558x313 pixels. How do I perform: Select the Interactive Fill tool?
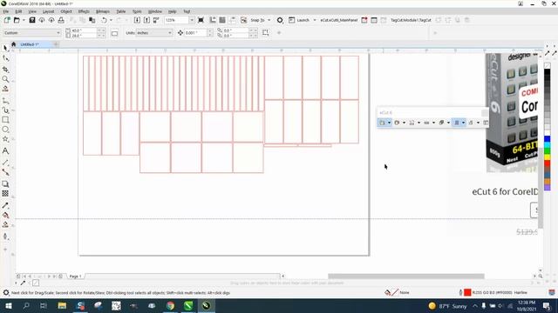(x=5, y=215)
